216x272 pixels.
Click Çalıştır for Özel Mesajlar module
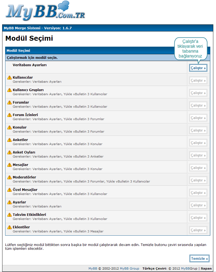click(x=198, y=193)
